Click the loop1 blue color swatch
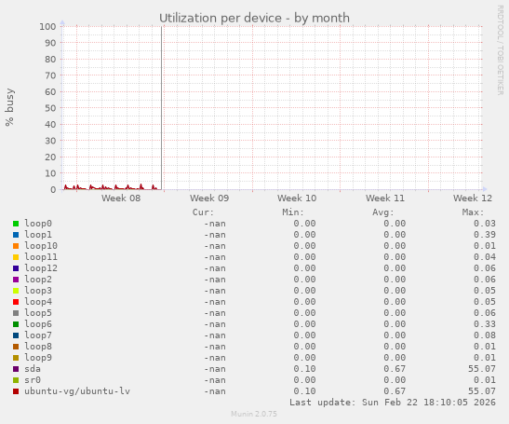This screenshot has height=424, width=509. [x=16, y=235]
